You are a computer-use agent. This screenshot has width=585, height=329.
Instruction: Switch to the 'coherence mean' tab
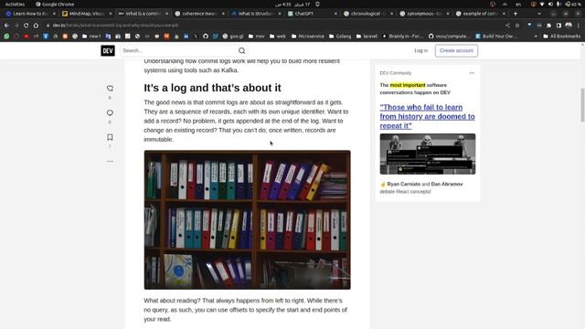pos(199,14)
